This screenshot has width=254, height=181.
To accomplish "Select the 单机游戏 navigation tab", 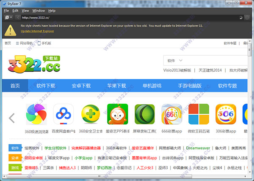I will 152,86.
